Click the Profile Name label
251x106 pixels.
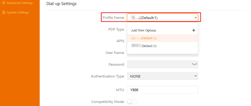(x=114, y=18)
